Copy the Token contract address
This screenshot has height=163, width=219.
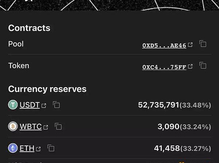(203, 66)
